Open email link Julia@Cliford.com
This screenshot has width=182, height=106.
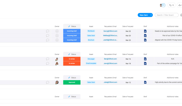(110, 82)
